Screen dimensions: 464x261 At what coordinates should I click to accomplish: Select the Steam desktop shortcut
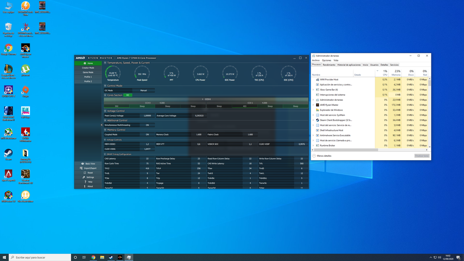coord(8,154)
